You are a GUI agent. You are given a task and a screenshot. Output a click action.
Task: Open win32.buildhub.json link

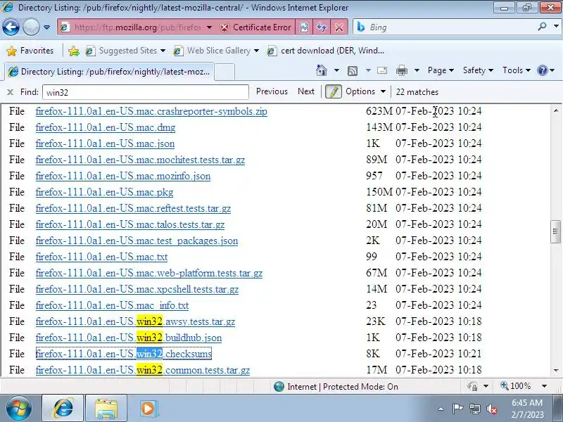[x=129, y=338]
